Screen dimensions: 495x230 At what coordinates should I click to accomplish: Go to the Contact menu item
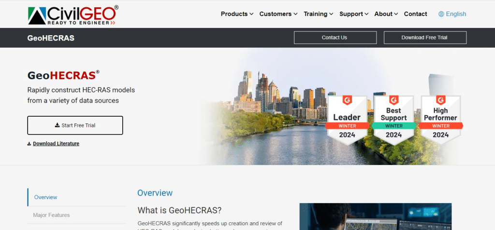(415, 14)
